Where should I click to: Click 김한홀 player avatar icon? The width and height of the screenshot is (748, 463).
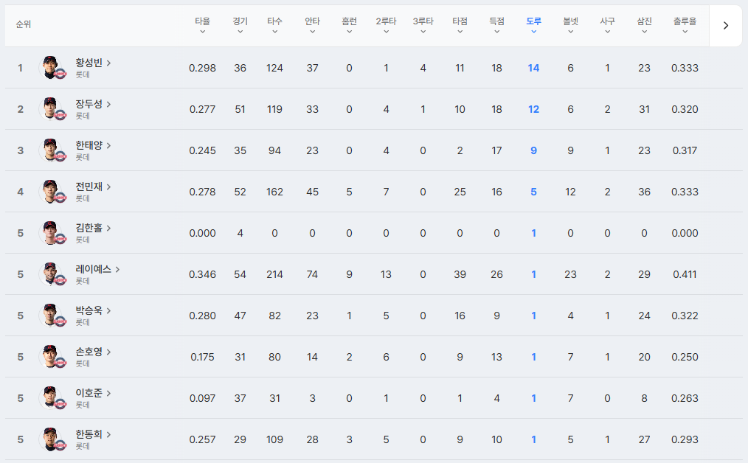(x=52, y=233)
